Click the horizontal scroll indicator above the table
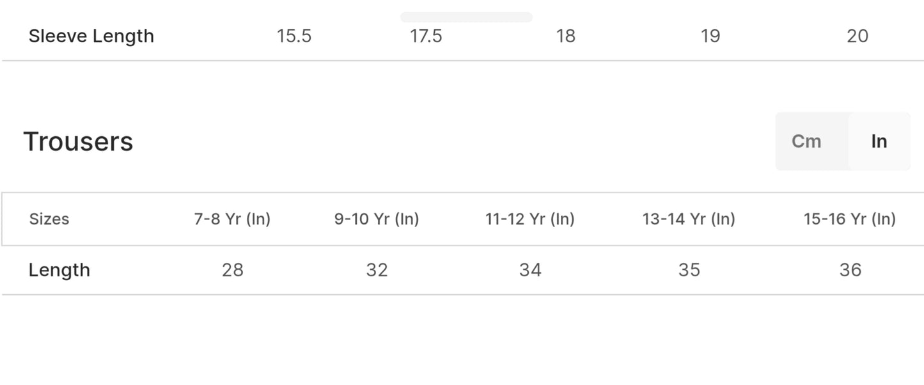Image resolution: width=924 pixels, height=385 pixels. (x=466, y=17)
